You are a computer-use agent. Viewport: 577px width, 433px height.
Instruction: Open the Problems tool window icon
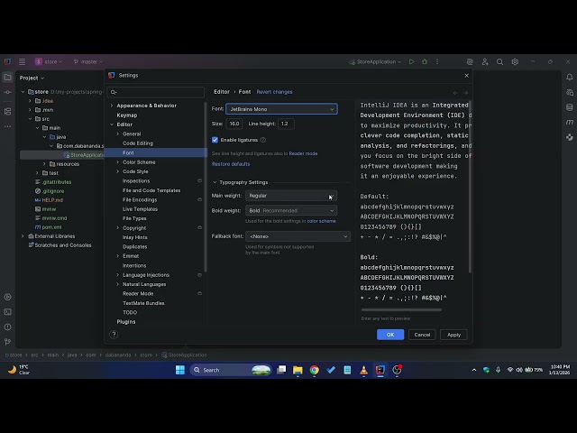tap(7, 327)
